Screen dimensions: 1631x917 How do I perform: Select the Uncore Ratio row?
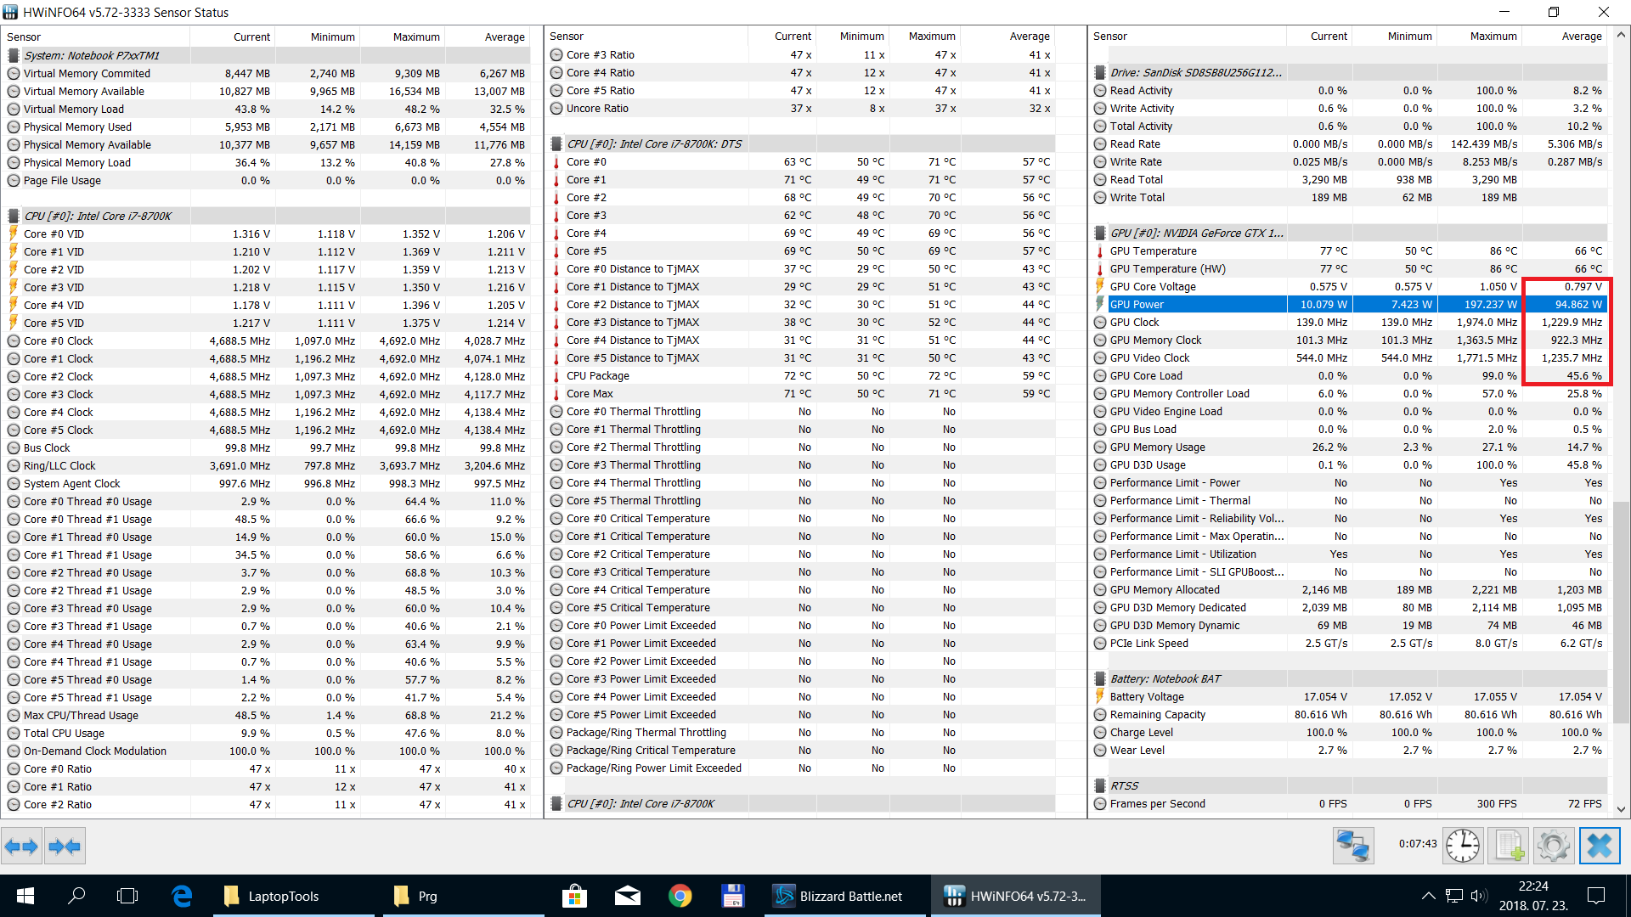[802, 108]
